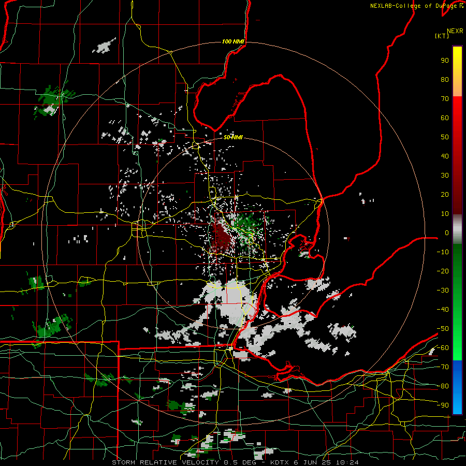Screen dimensions: 466x466
Task: Click the positive 60 scale value
Action: coord(445,118)
